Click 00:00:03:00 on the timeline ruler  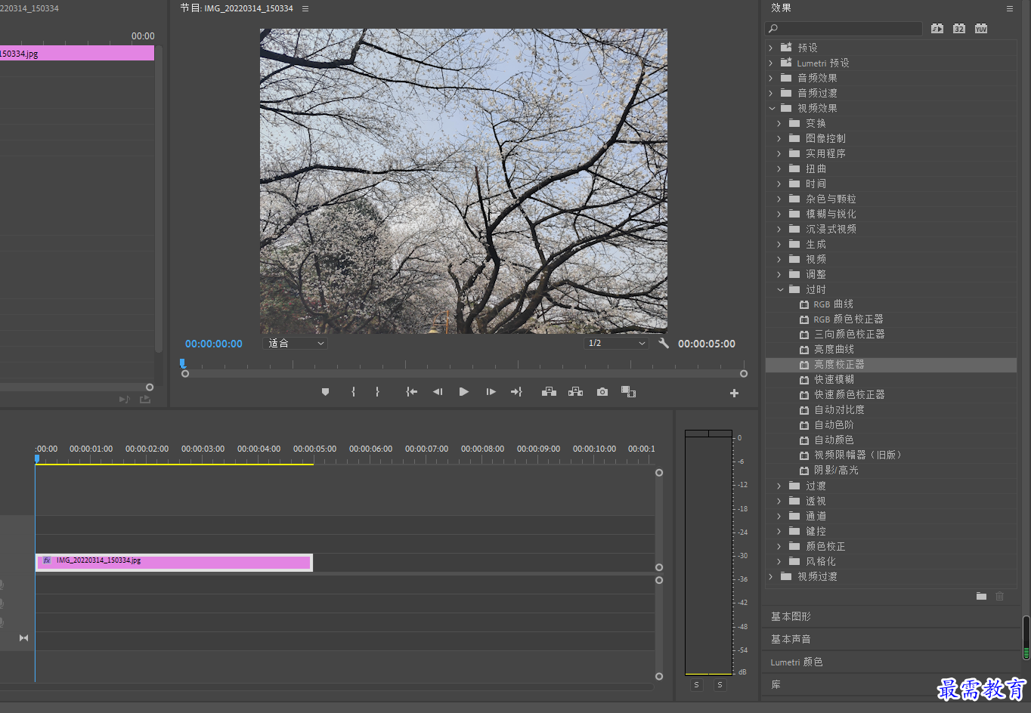coord(203,449)
